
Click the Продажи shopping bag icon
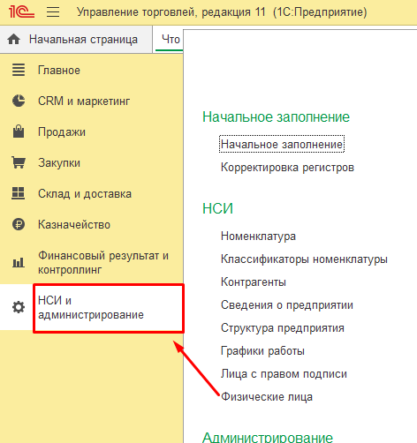19,131
